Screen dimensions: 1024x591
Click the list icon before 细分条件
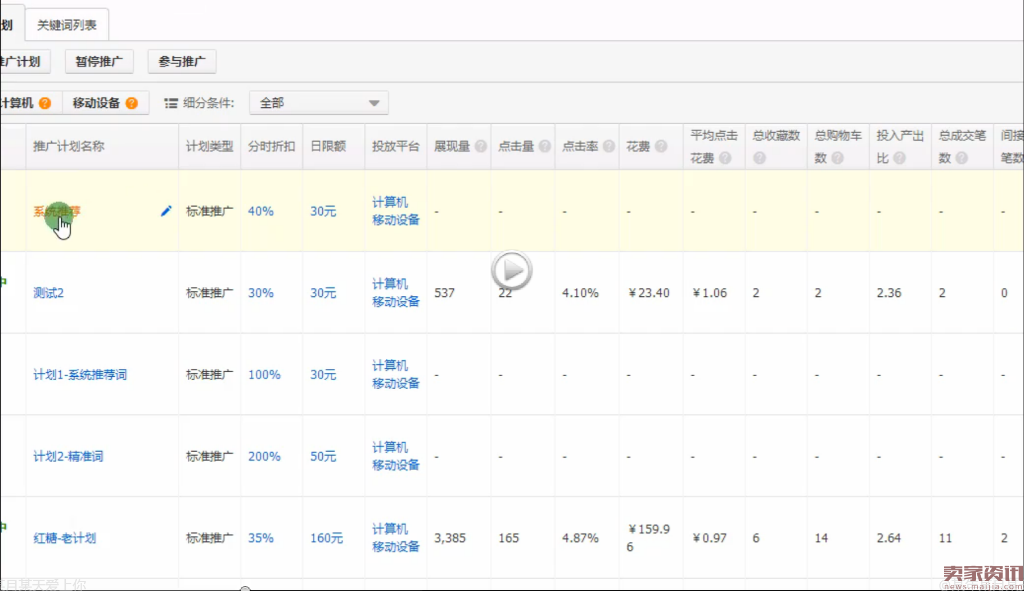pyautogui.click(x=171, y=103)
